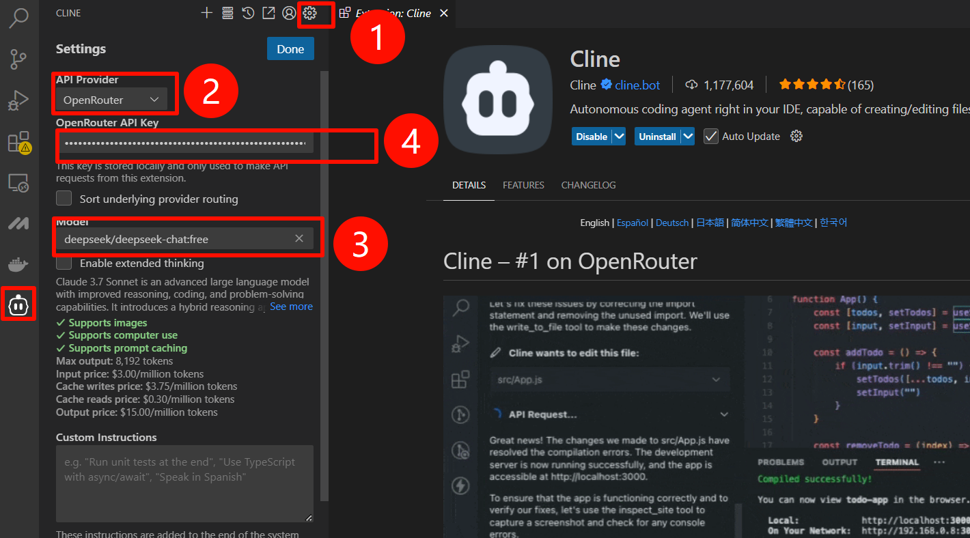
Task: Open the Docker view in activity bar
Action: coord(18,264)
